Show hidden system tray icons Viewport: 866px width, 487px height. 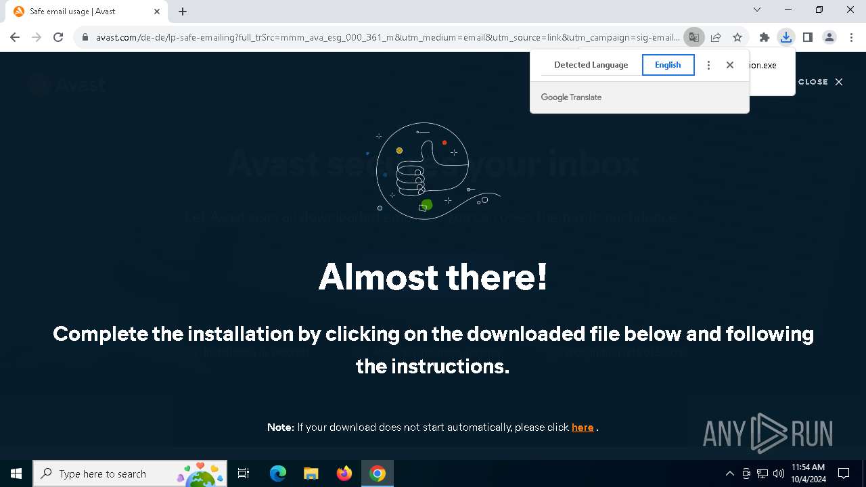(x=730, y=473)
